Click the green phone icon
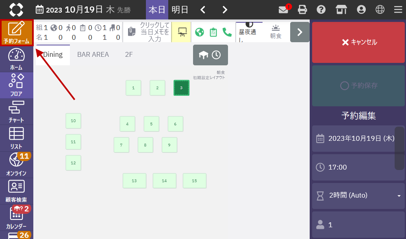This screenshot has height=239, width=406. 227,32
